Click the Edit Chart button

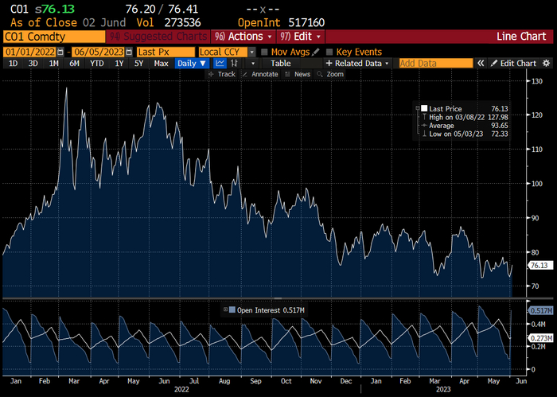click(513, 63)
